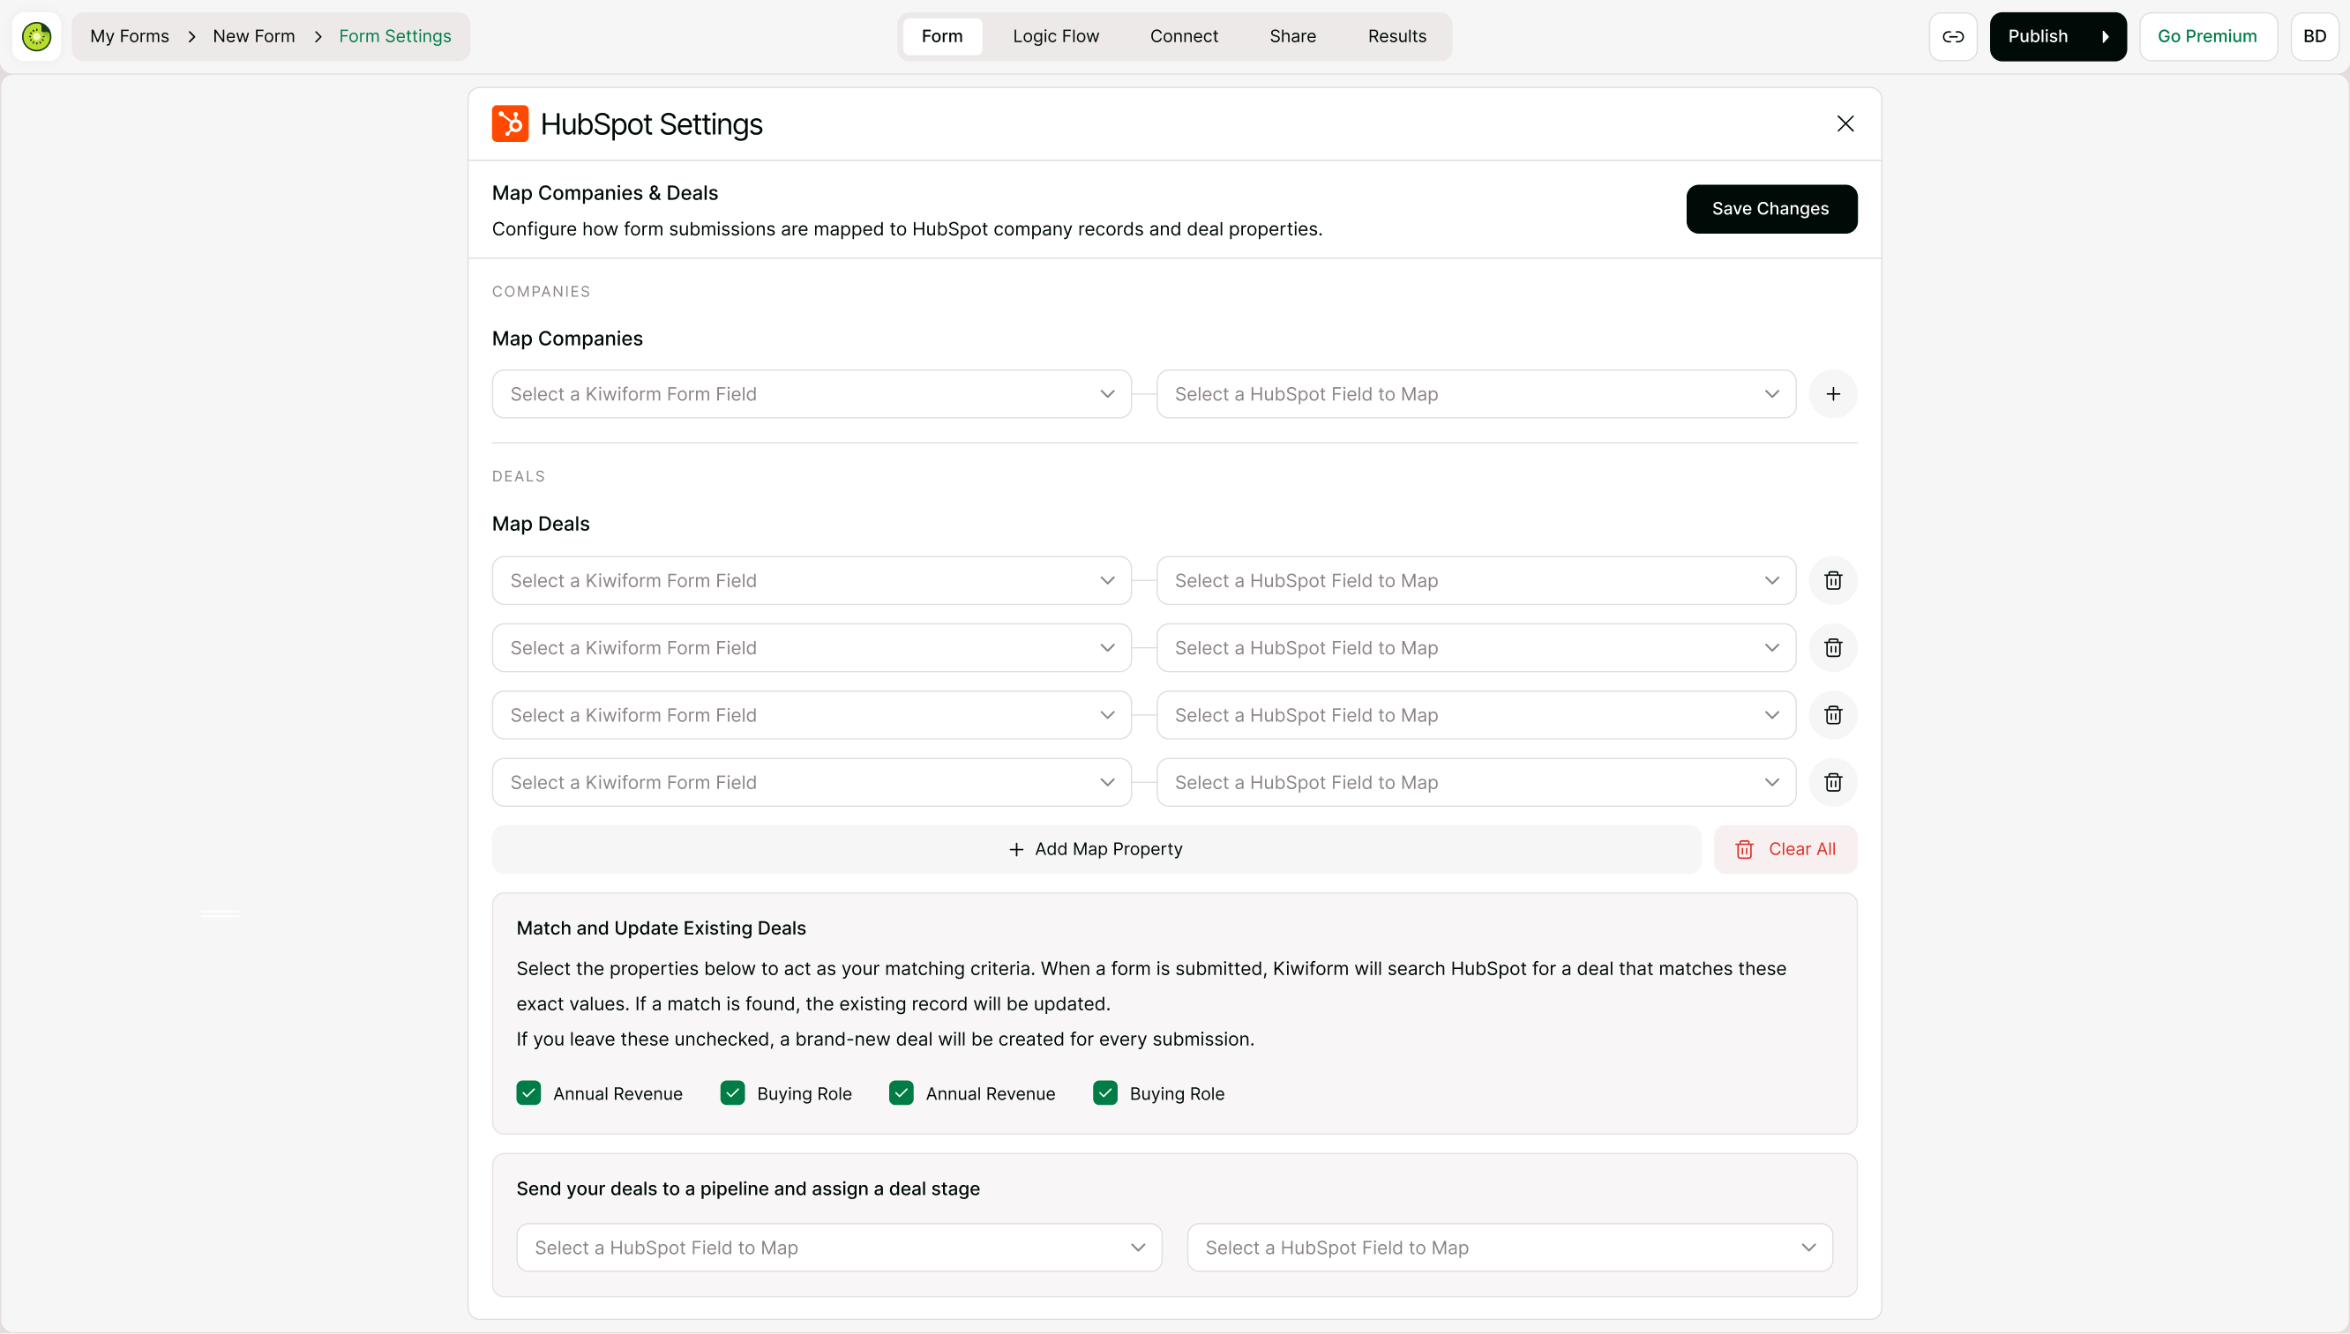Open third deal row Kiwiform field dropdown

click(x=812, y=715)
